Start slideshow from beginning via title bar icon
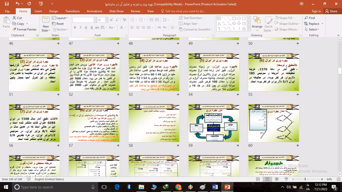This screenshot has width=342, height=192. pyautogui.click(x=41, y=4)
